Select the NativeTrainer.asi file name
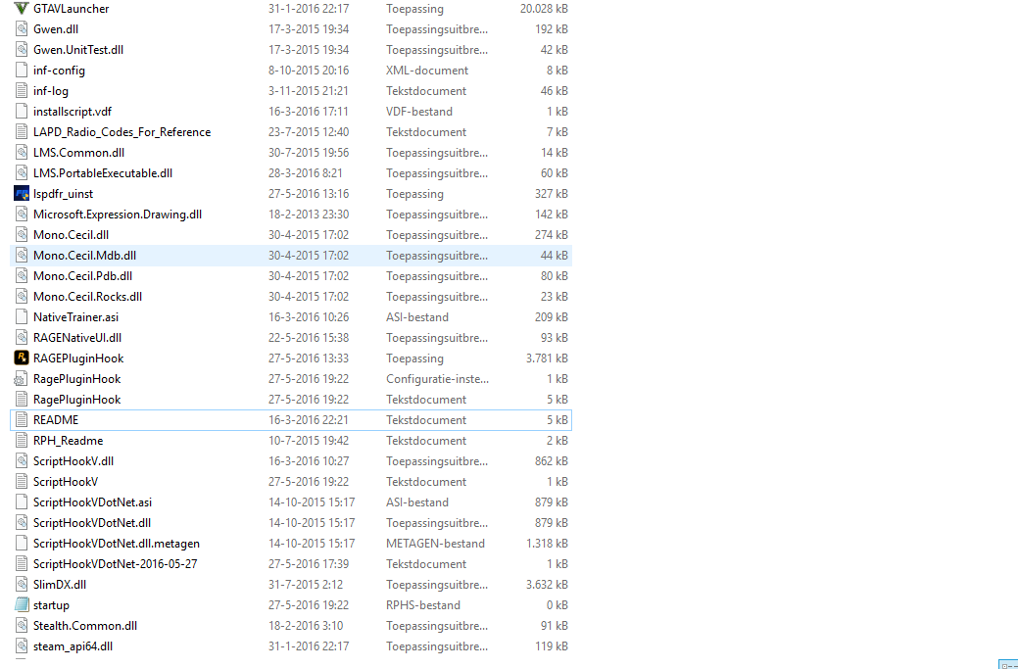The image size is (1018, 669). coord(76,317)
